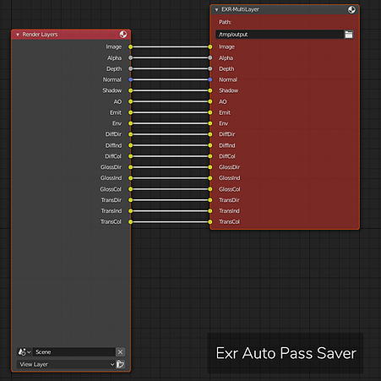Click Render Layers Normal output socket
The width and height of the screenshot is (381, 381).
[130, 79]
